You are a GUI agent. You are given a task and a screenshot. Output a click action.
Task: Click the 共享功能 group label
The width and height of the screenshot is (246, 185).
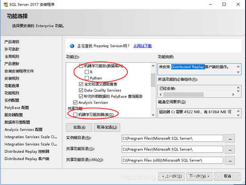(75, 109)
